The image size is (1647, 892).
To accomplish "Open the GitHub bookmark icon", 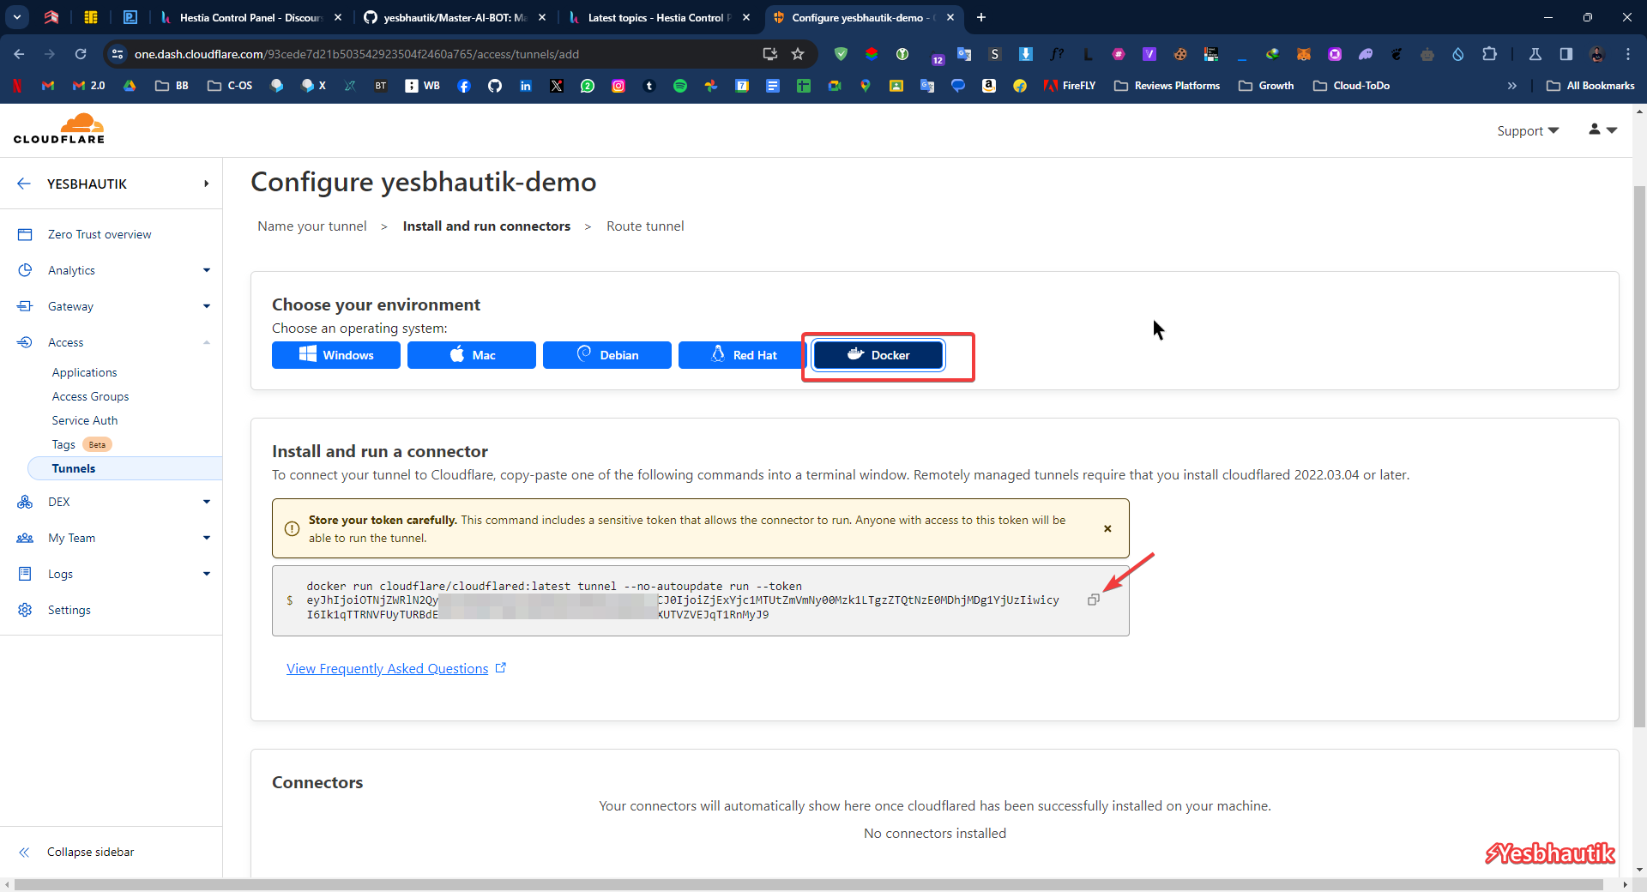I will click(x=495, y=86).
